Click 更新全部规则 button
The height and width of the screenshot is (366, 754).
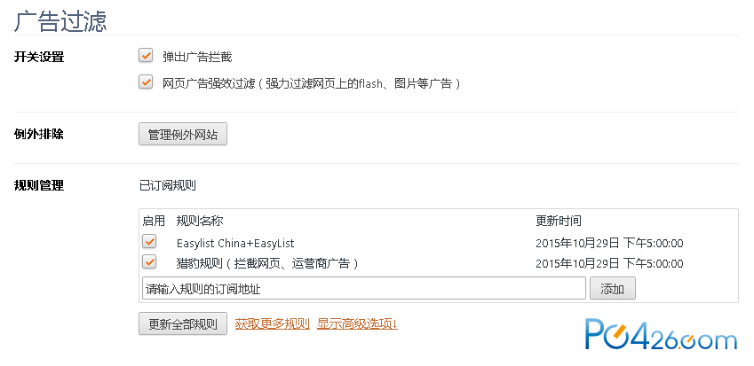(x=183, y=324)
